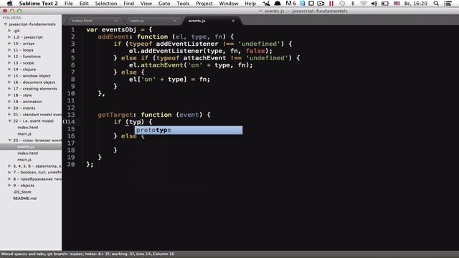Close the events.js tab
459x258 pixels.
click(233, 21)
